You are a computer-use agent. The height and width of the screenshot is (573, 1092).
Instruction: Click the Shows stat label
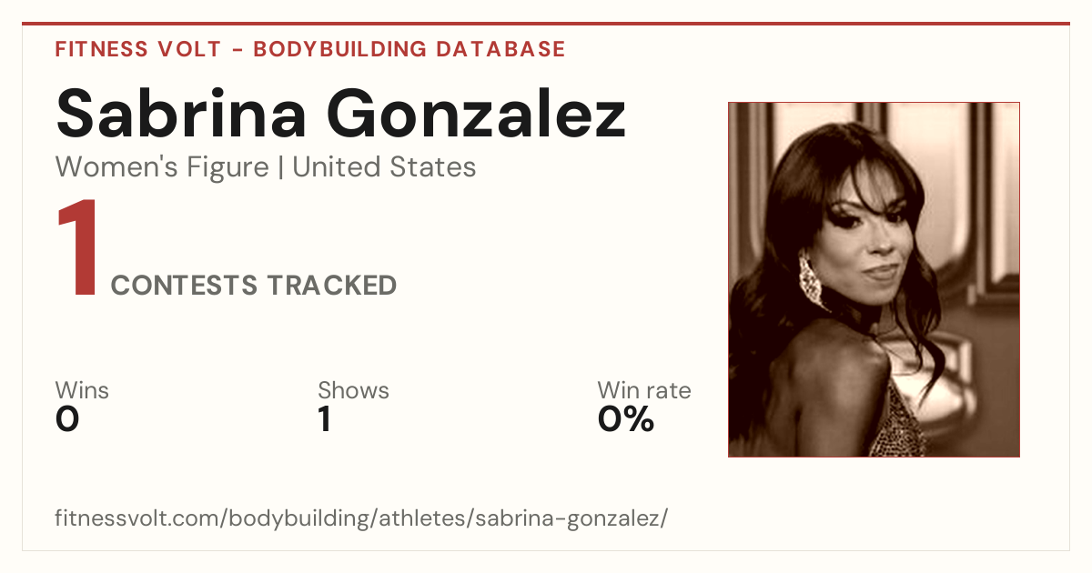[x=353, y=390]
